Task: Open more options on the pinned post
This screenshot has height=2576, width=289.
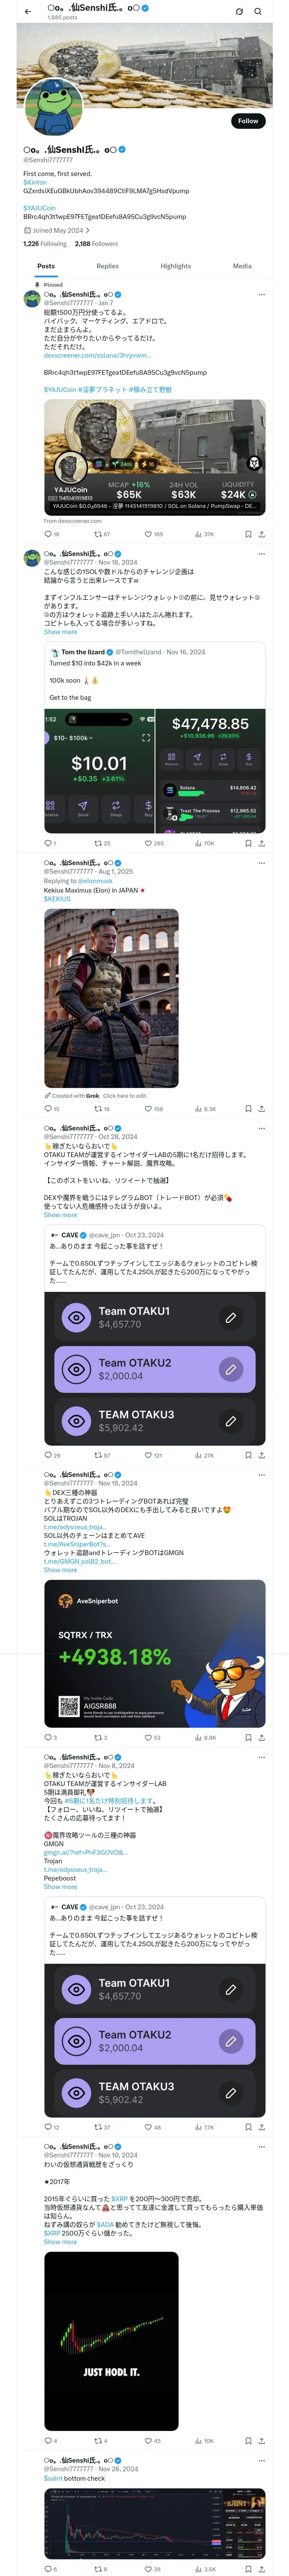Action: pyautogui.click(x=261, y=295)
